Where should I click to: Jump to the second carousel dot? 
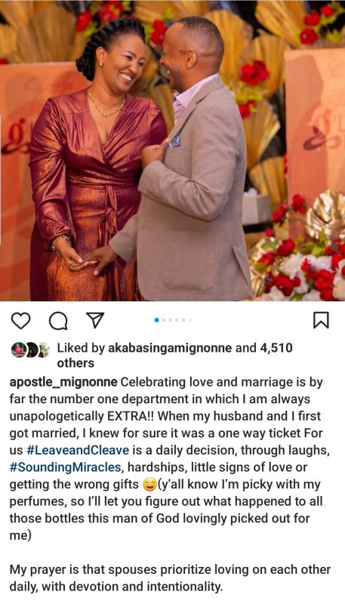(x=164, y=319)
